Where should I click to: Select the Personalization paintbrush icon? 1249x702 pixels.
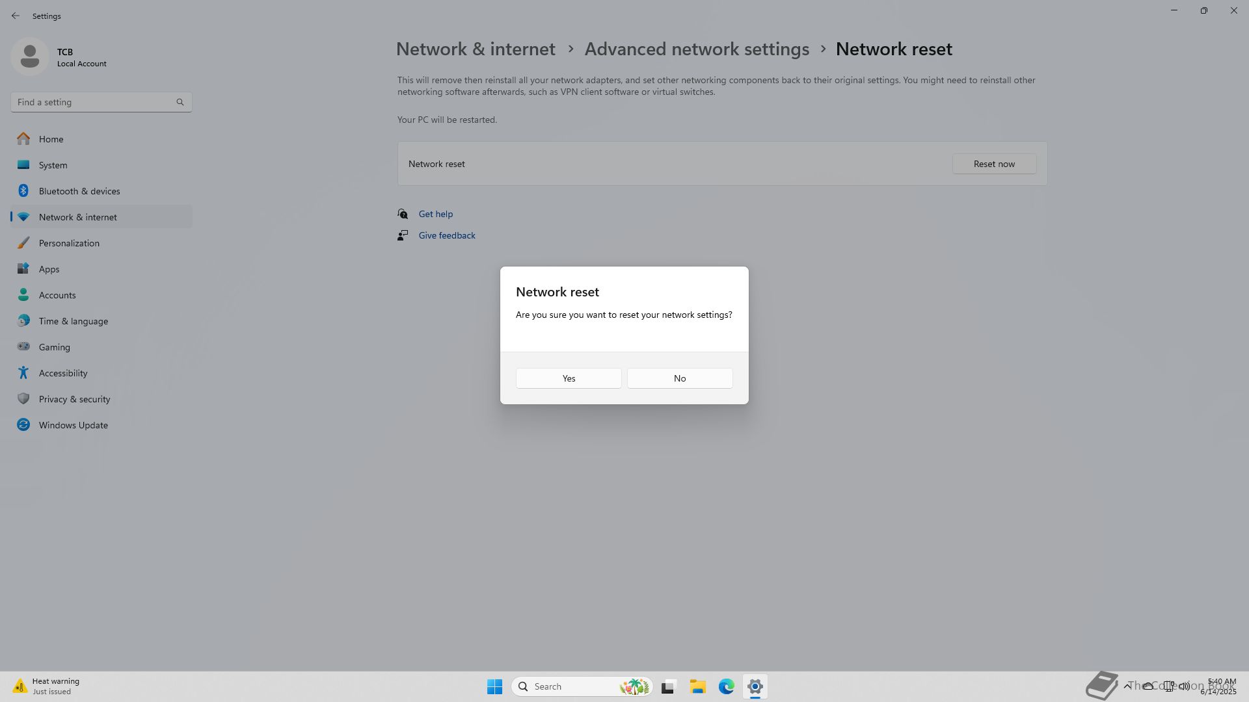(x=23, y=243)
